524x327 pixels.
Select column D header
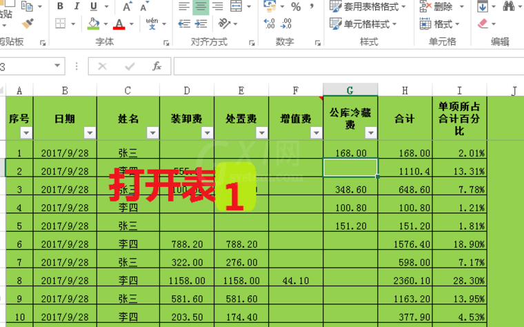[x=187, y=90]
